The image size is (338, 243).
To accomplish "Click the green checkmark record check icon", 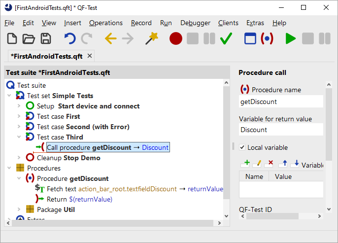I will pos(226,39).
